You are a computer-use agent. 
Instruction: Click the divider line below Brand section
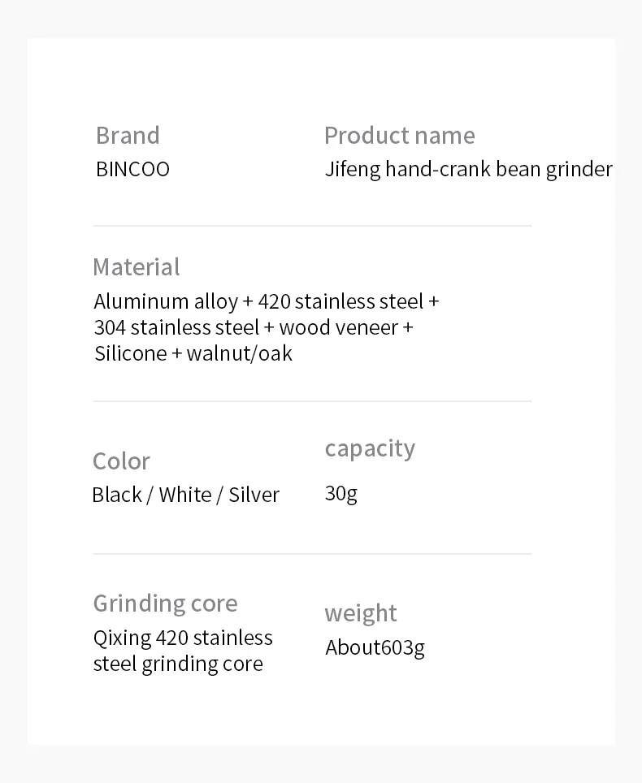pos(312,226)
